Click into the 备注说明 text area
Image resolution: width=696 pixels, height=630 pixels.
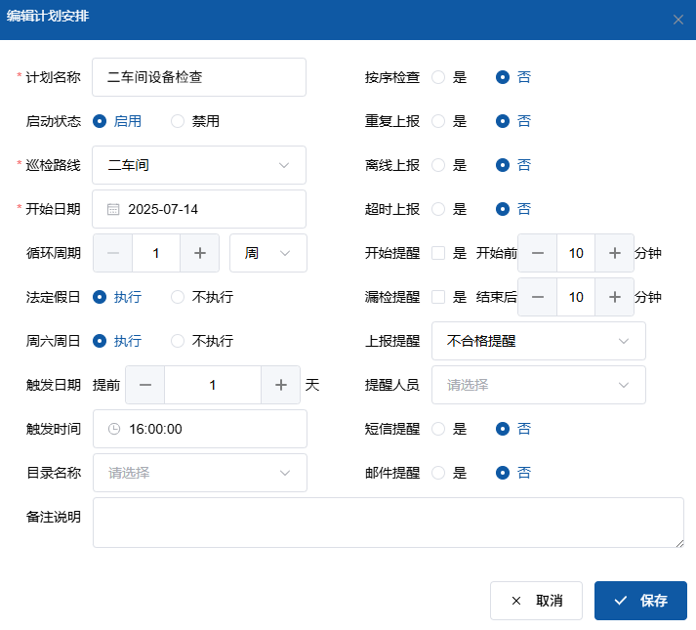click(x=388, y=523)
